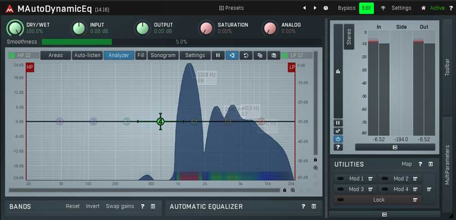Toggle the green Edit button
456x220 pixels.
(x=366, y=8)
